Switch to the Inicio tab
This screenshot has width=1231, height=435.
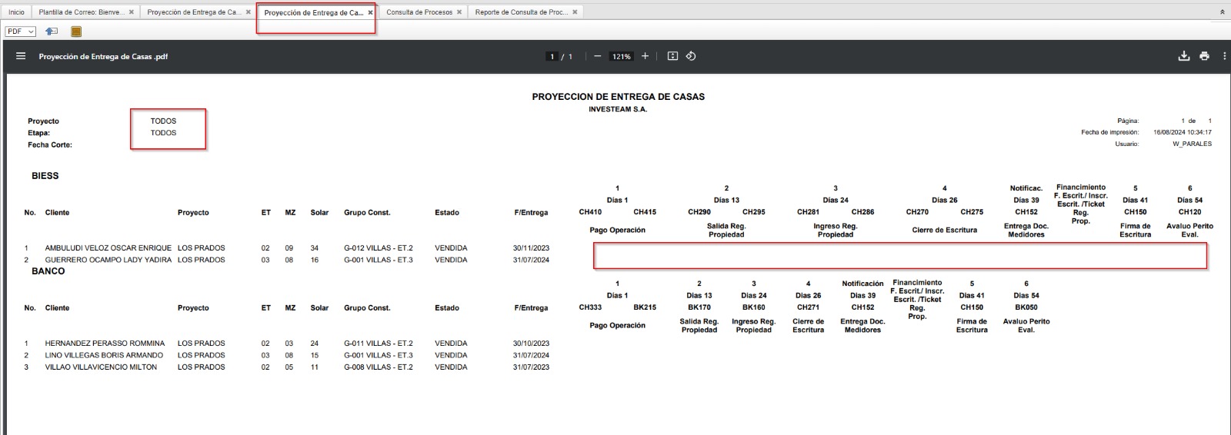coord(16,12)
